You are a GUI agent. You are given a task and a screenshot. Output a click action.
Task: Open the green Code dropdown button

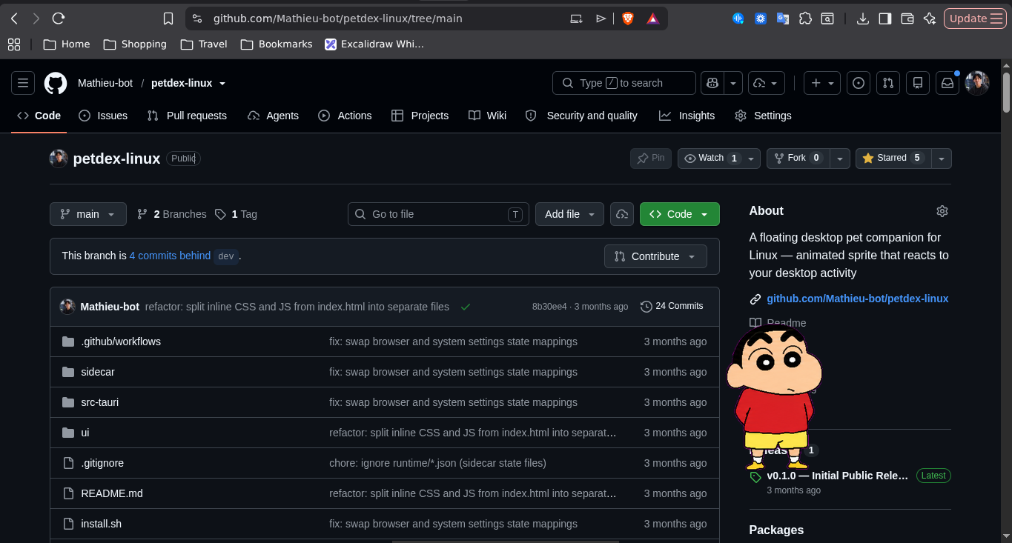(x=679, y=214)
